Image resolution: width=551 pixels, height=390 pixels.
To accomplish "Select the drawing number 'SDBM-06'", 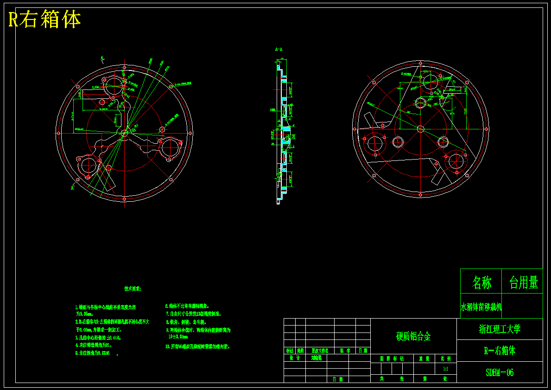I will pos(500,372).
